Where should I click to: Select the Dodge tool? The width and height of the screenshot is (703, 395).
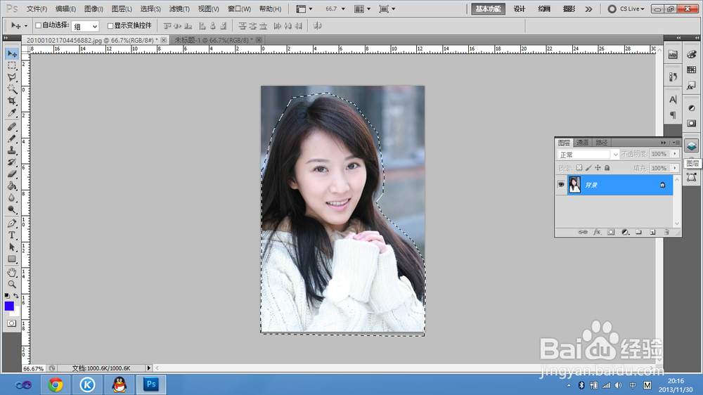pyautogui.click(x=12, y=209)
